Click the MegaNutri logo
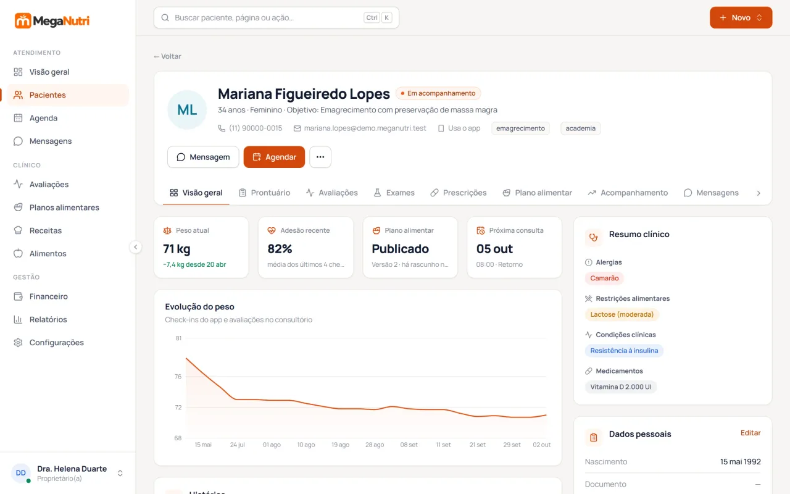This screenshot has width=790, height=494. [52, 21]
